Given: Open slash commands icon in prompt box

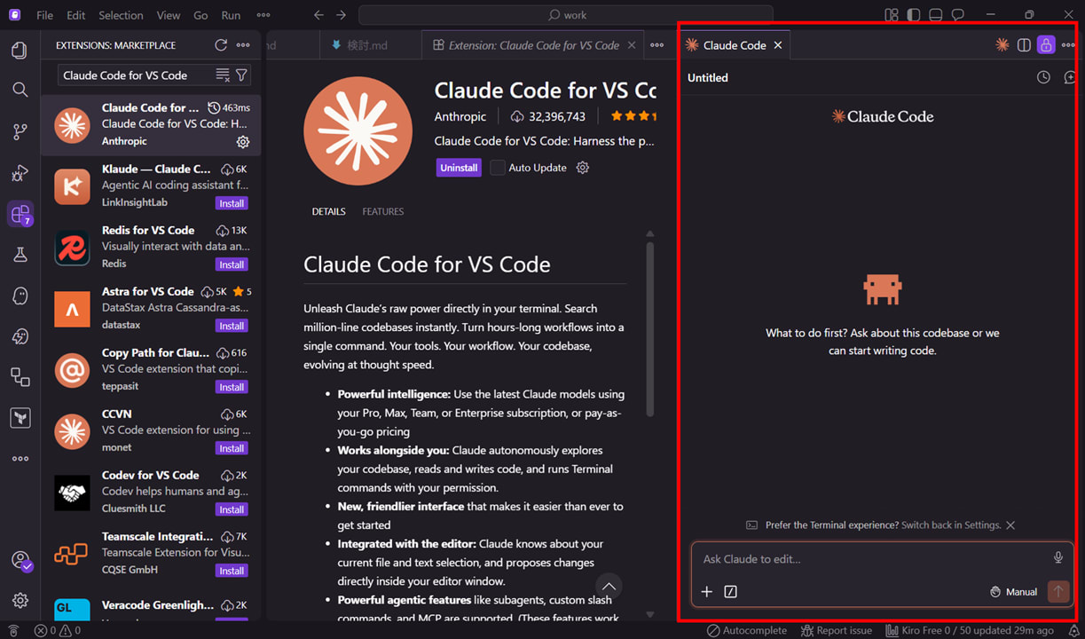Looking at the screenshot, I should click(x=731, y=592).
